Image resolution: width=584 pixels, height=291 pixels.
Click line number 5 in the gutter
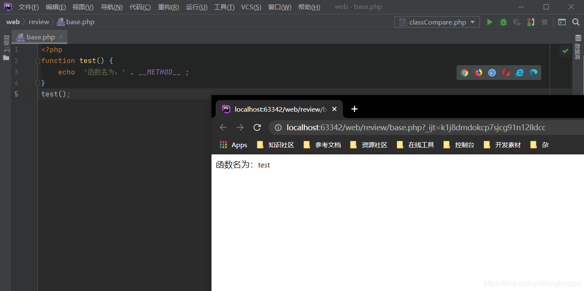pyautogui.click(x=16, y=94)
